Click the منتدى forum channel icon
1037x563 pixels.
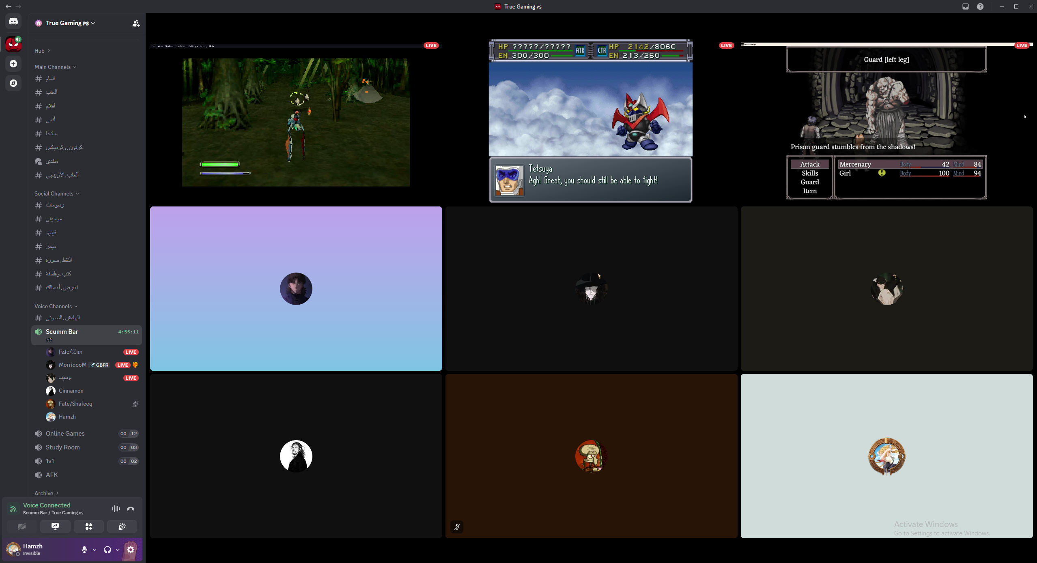[x=39, y=161]
